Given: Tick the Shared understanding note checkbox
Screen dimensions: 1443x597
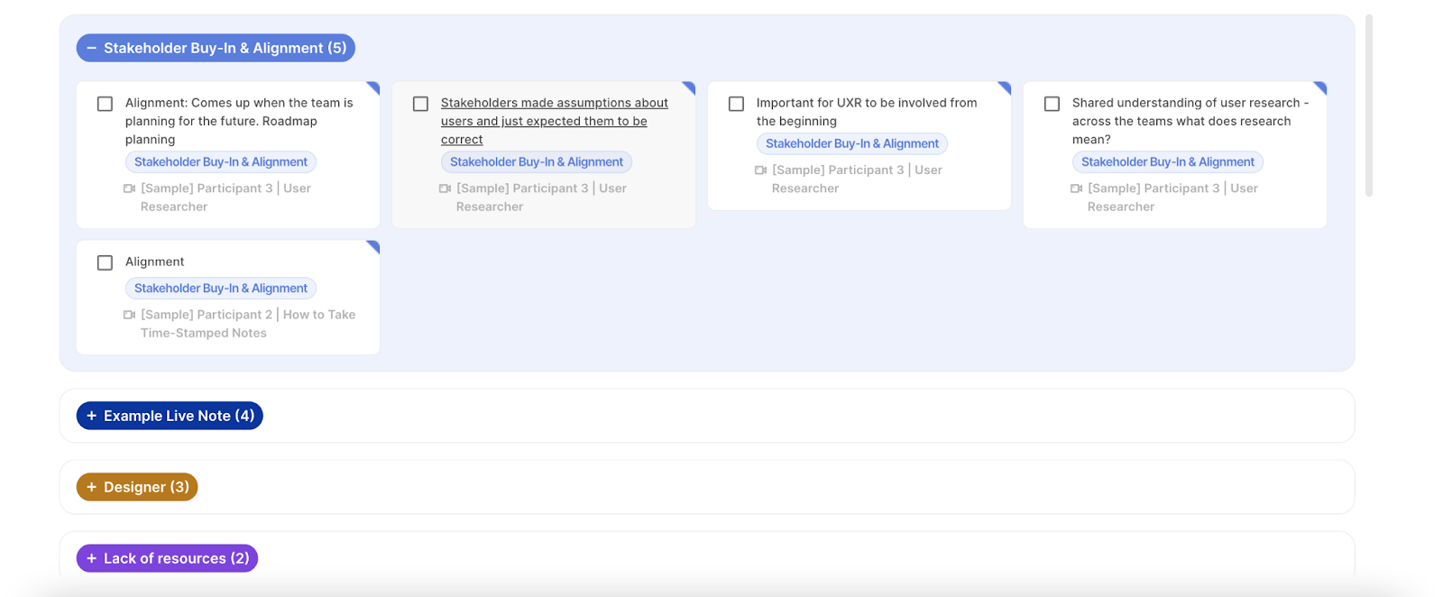Looking at the screenshot, I should (x=1052, y=104).
